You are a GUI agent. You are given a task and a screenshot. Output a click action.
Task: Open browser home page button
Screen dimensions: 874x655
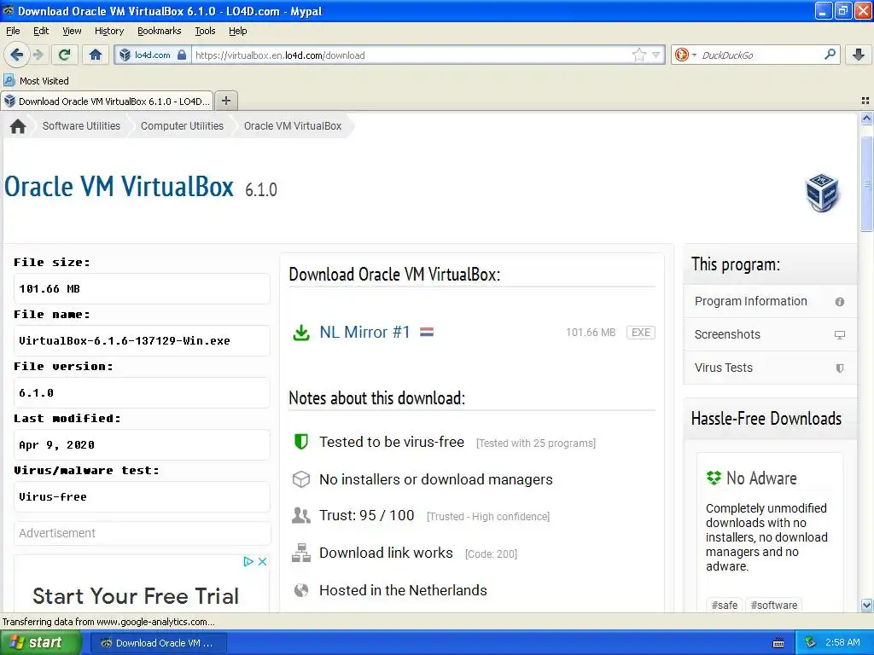[x=96, y=55]
